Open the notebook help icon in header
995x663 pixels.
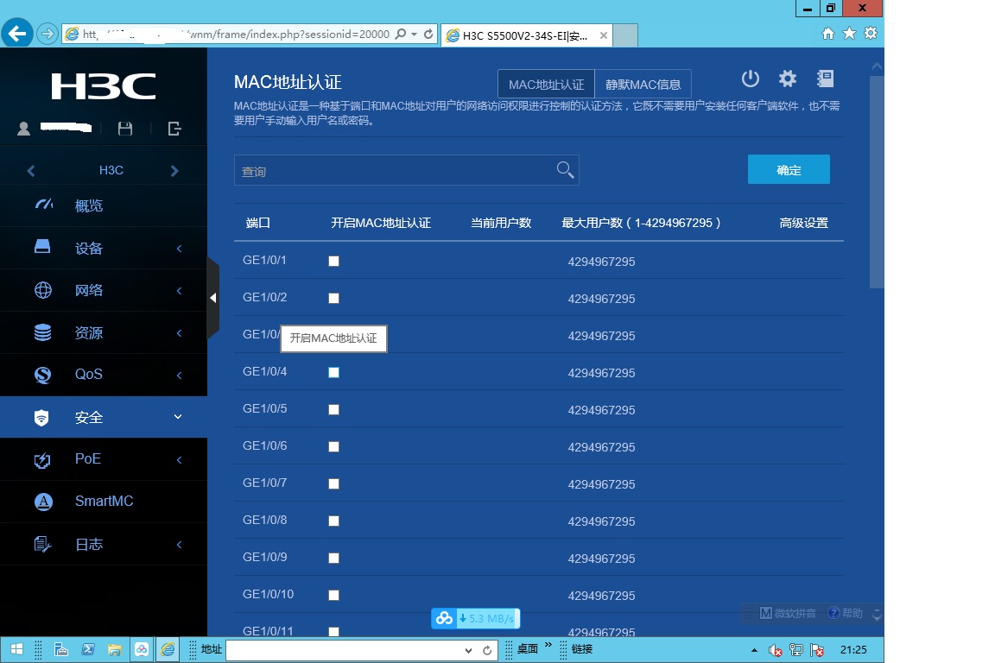[x=825, y=79]
